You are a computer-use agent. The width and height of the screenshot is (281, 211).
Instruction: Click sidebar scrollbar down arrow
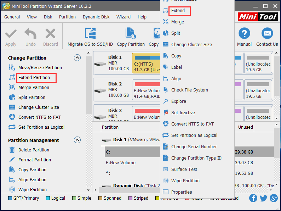click(88, 190)
